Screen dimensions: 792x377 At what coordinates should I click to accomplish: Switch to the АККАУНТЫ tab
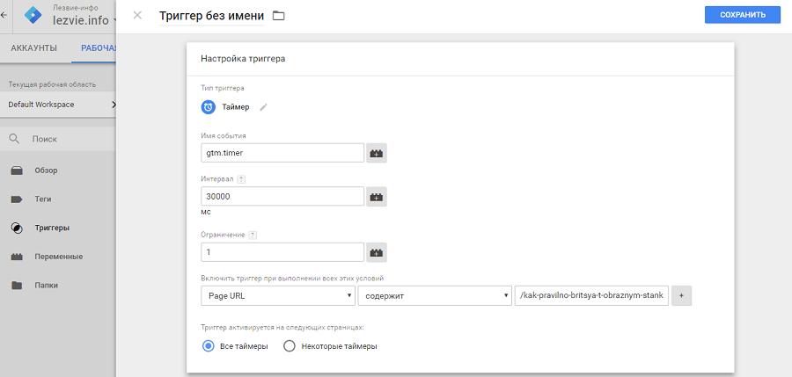pos(33,47)
